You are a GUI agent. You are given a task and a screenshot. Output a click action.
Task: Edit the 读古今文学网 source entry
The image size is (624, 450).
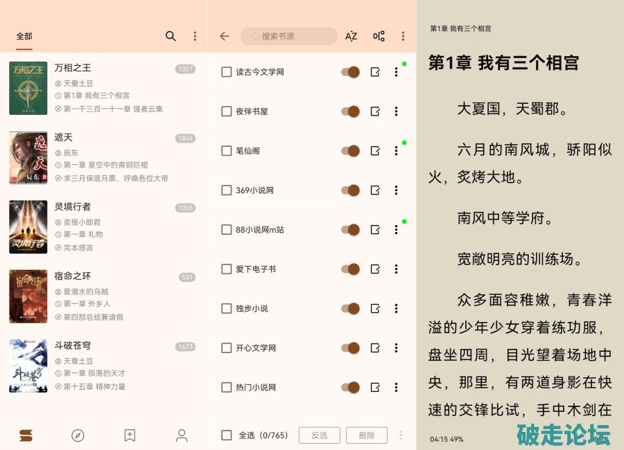point(375,72)
